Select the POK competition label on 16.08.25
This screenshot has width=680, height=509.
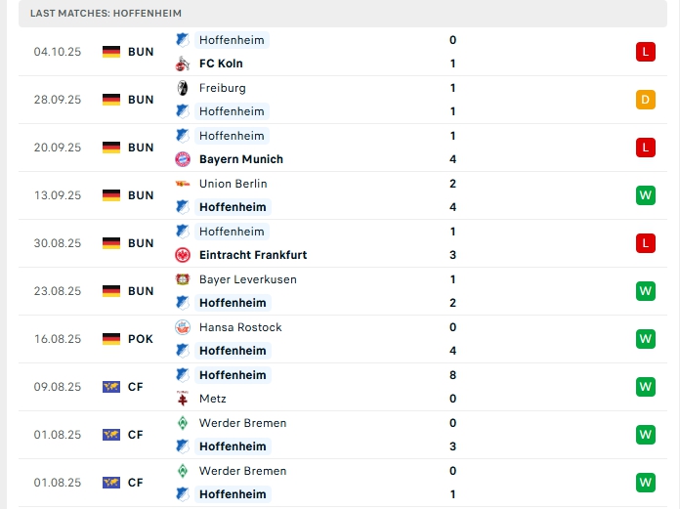141,339
